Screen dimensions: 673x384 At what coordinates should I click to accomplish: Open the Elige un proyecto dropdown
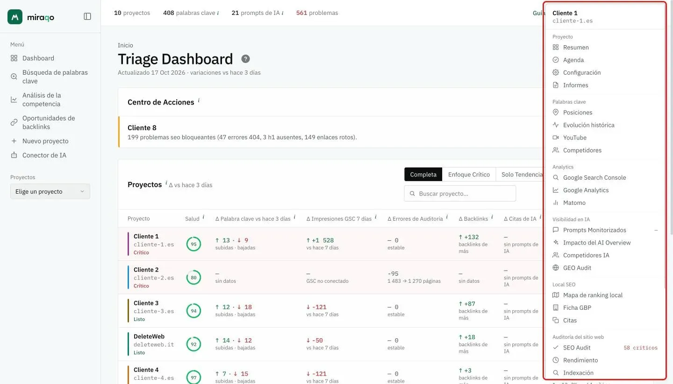point(50,191)
